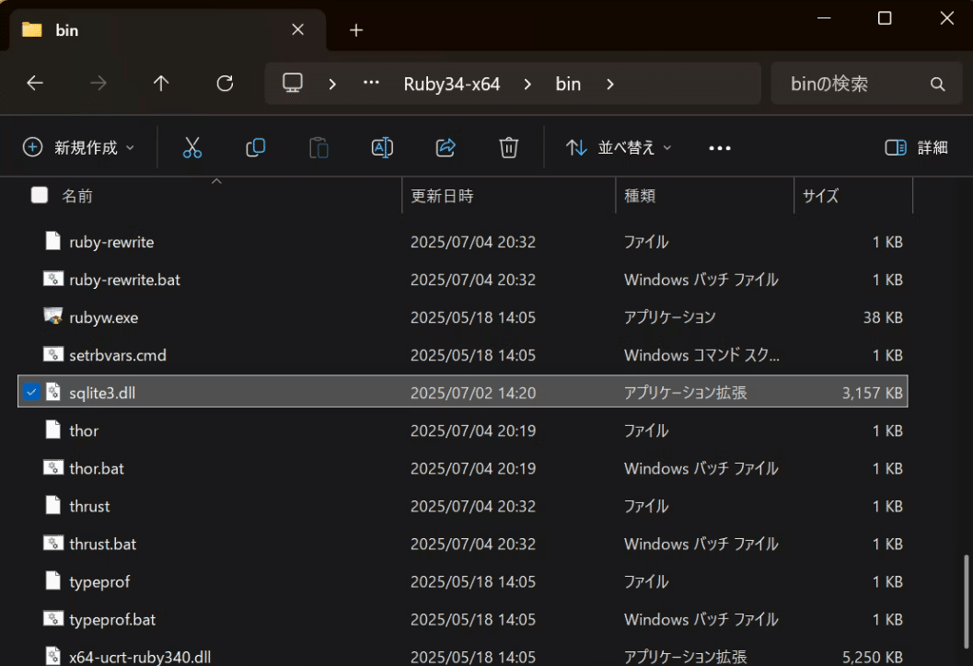973x666 pixels.
Task: Open the hidden breadcrumb folders via ellipsis
Action: (371, 83)
